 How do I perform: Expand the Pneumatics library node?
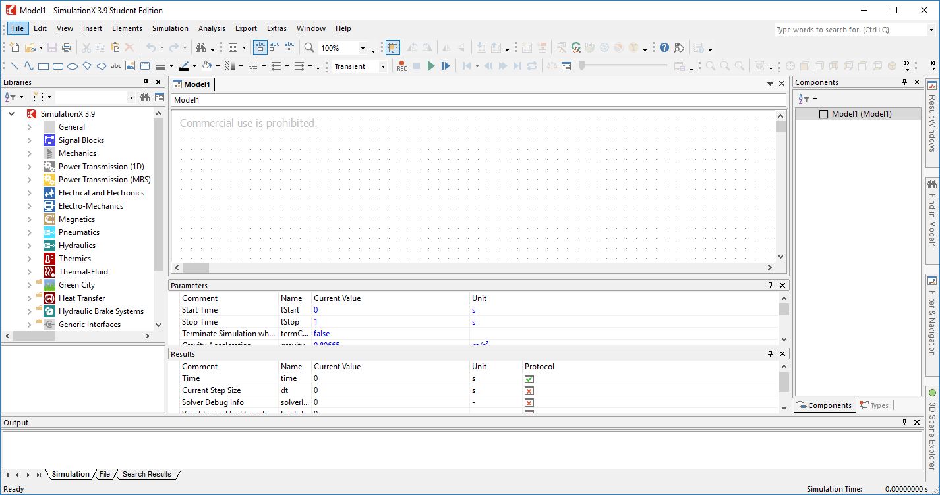click(x=29, y=232)
